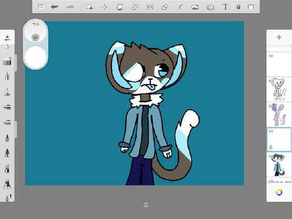Viewport: 292px width, 219px height.
Task: Hide the line-art sketch layer
Action: pos(271,81)
